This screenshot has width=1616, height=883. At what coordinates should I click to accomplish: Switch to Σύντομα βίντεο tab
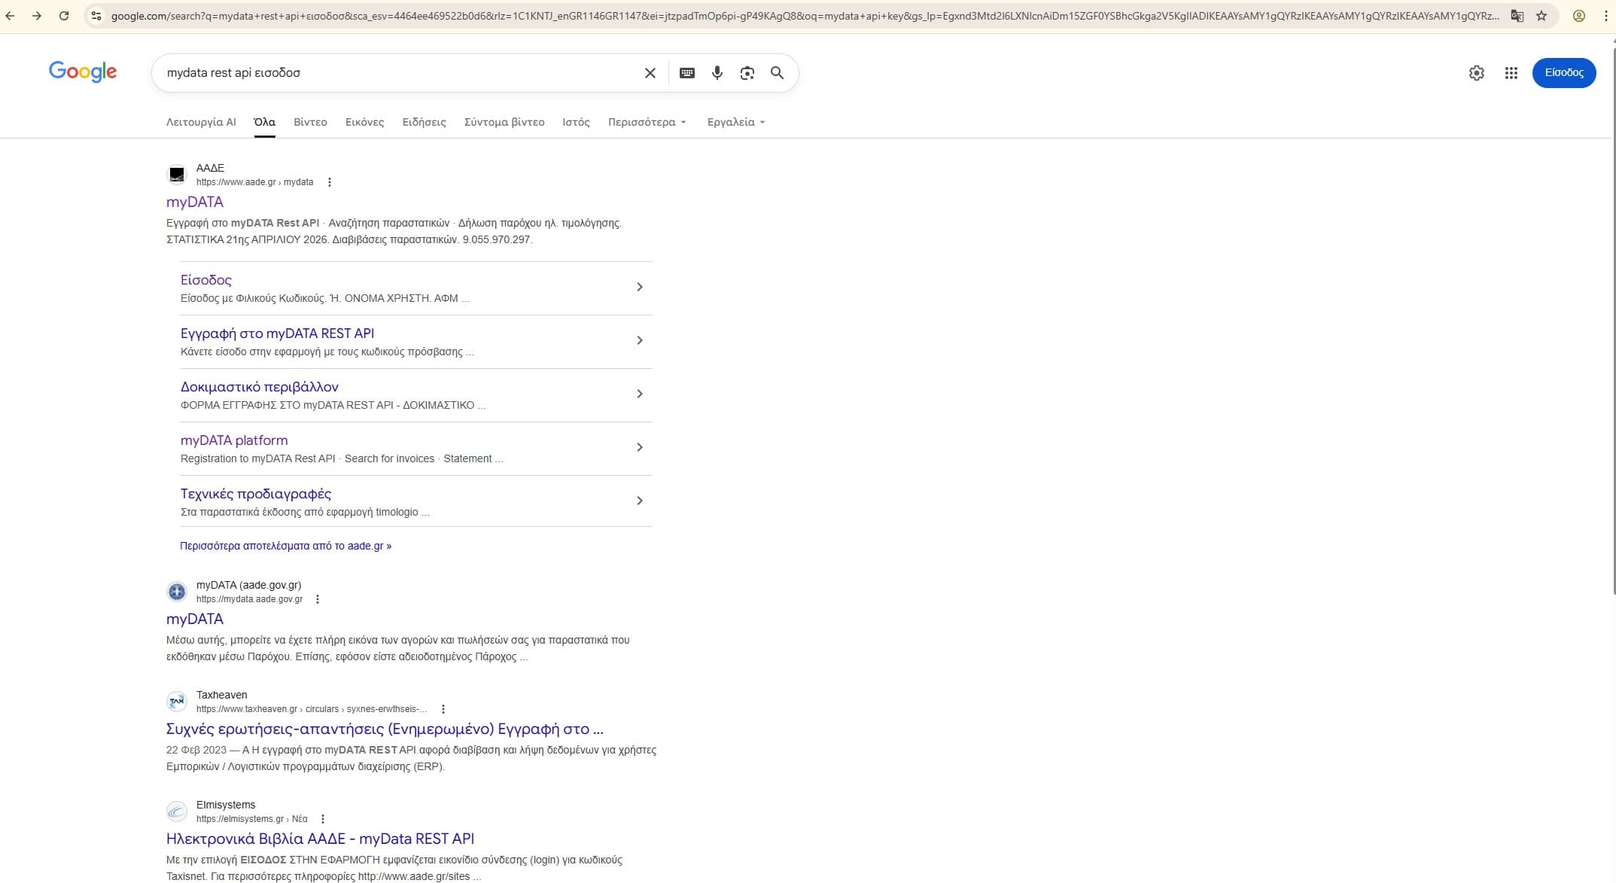[504, 122]
